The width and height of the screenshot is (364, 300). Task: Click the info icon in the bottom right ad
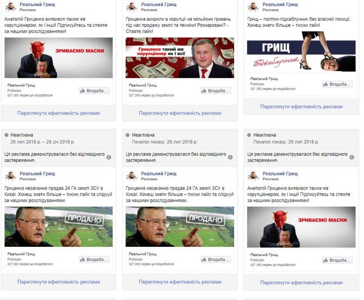pyautogui.click(x=352, y=158)
